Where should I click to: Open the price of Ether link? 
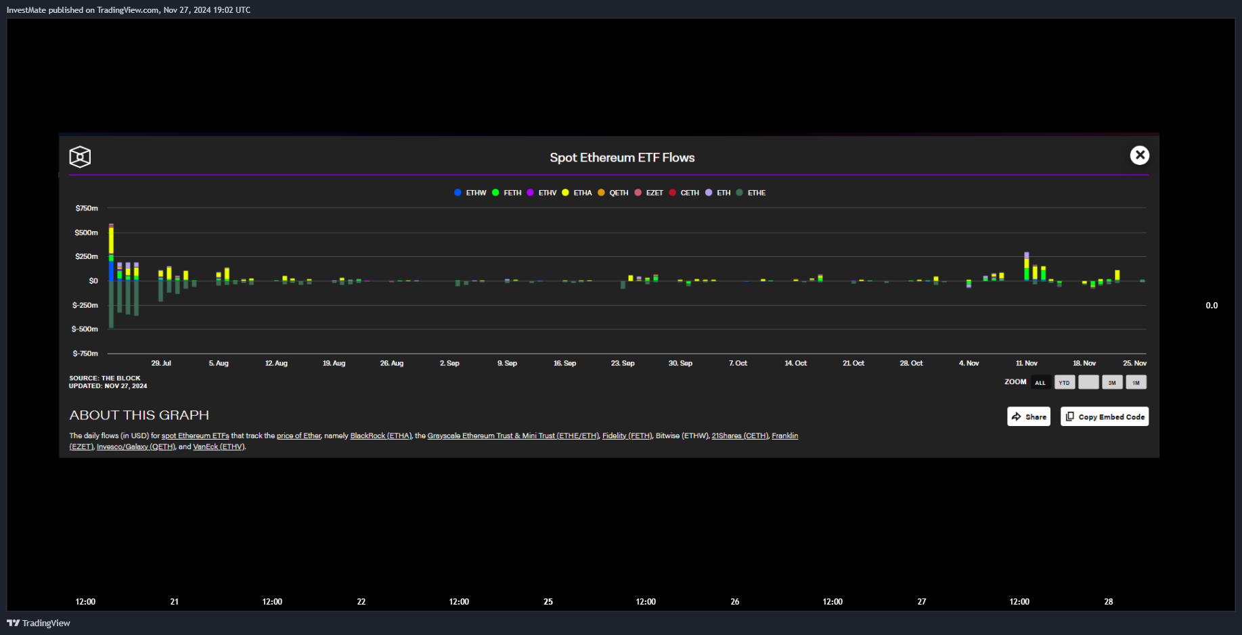[298, 436]
